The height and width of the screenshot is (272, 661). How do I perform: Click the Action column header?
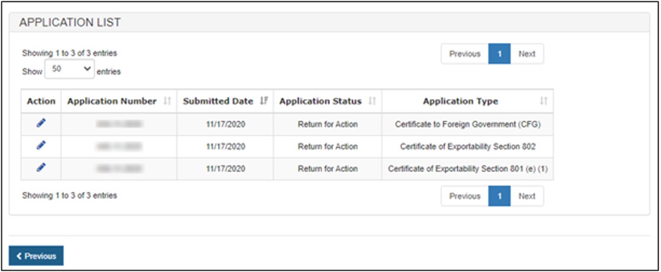click(x=41, y=101)
